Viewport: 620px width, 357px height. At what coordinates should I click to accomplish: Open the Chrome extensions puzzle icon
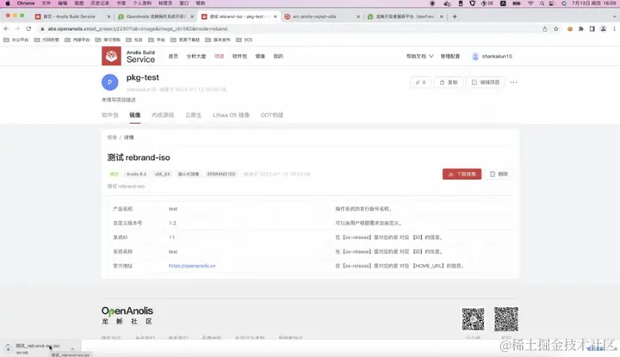[x=581, y=29]
